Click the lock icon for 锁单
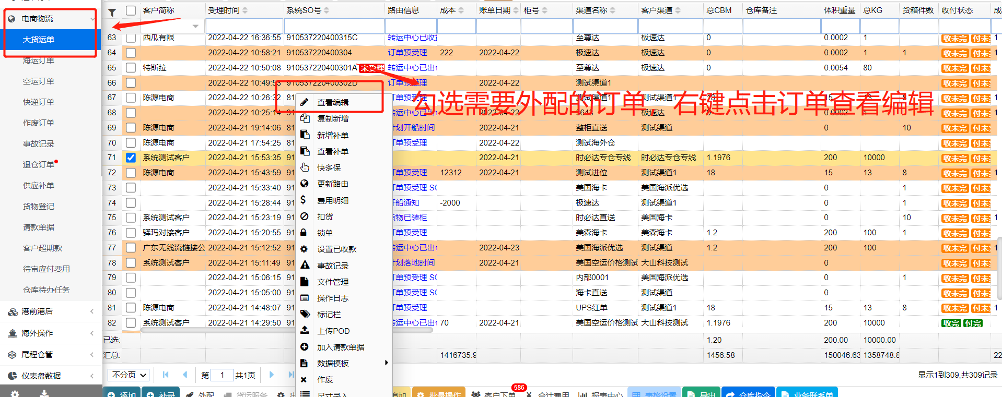The width and height of the screenshot is (1002, 397). click(304, 233)
